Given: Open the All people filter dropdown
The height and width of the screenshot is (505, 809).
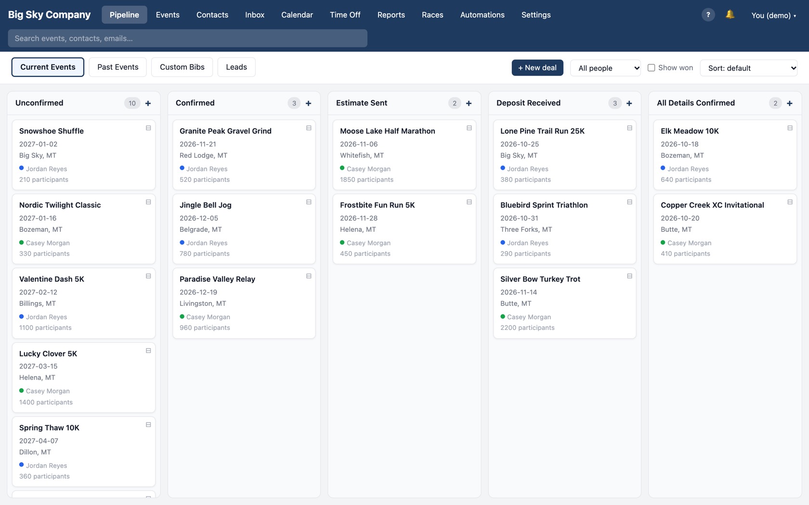Looking at the screenshot, I should pyautogui.click(x=606, y=68).
